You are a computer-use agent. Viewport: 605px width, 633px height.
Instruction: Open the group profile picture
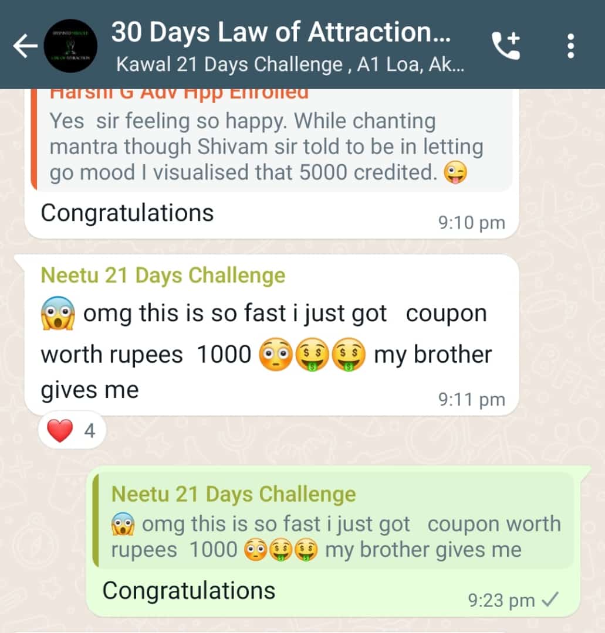tap(70, 46)
